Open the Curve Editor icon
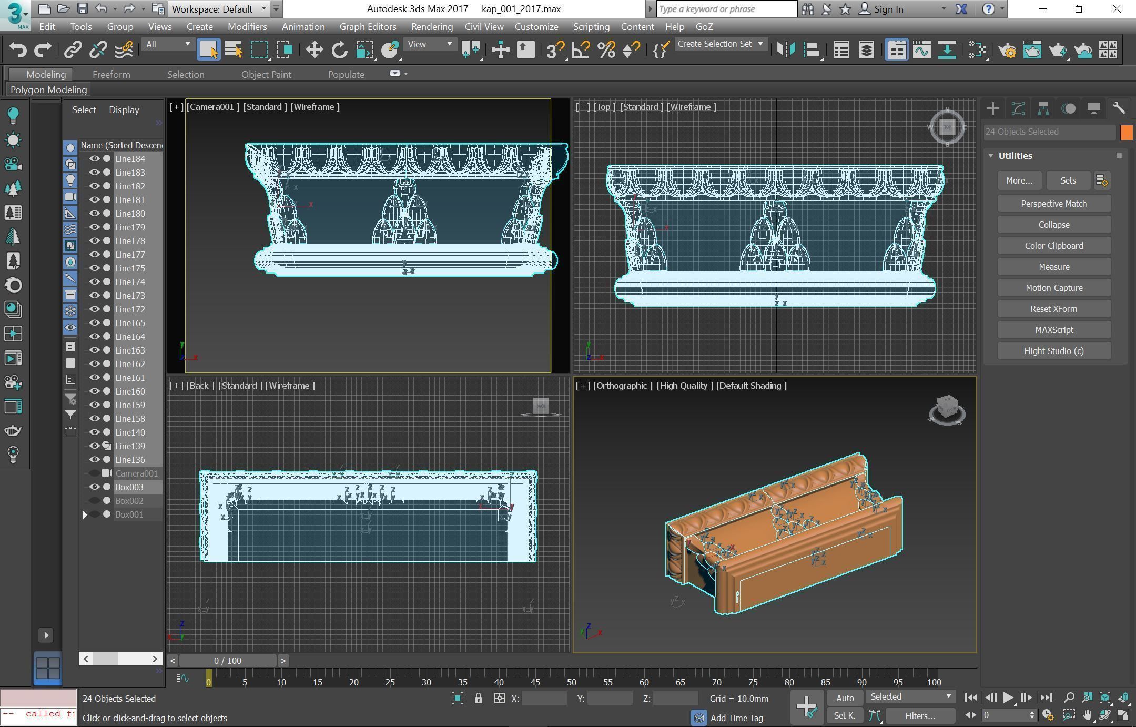This screenshot has height=727, width=1136. 921,50
